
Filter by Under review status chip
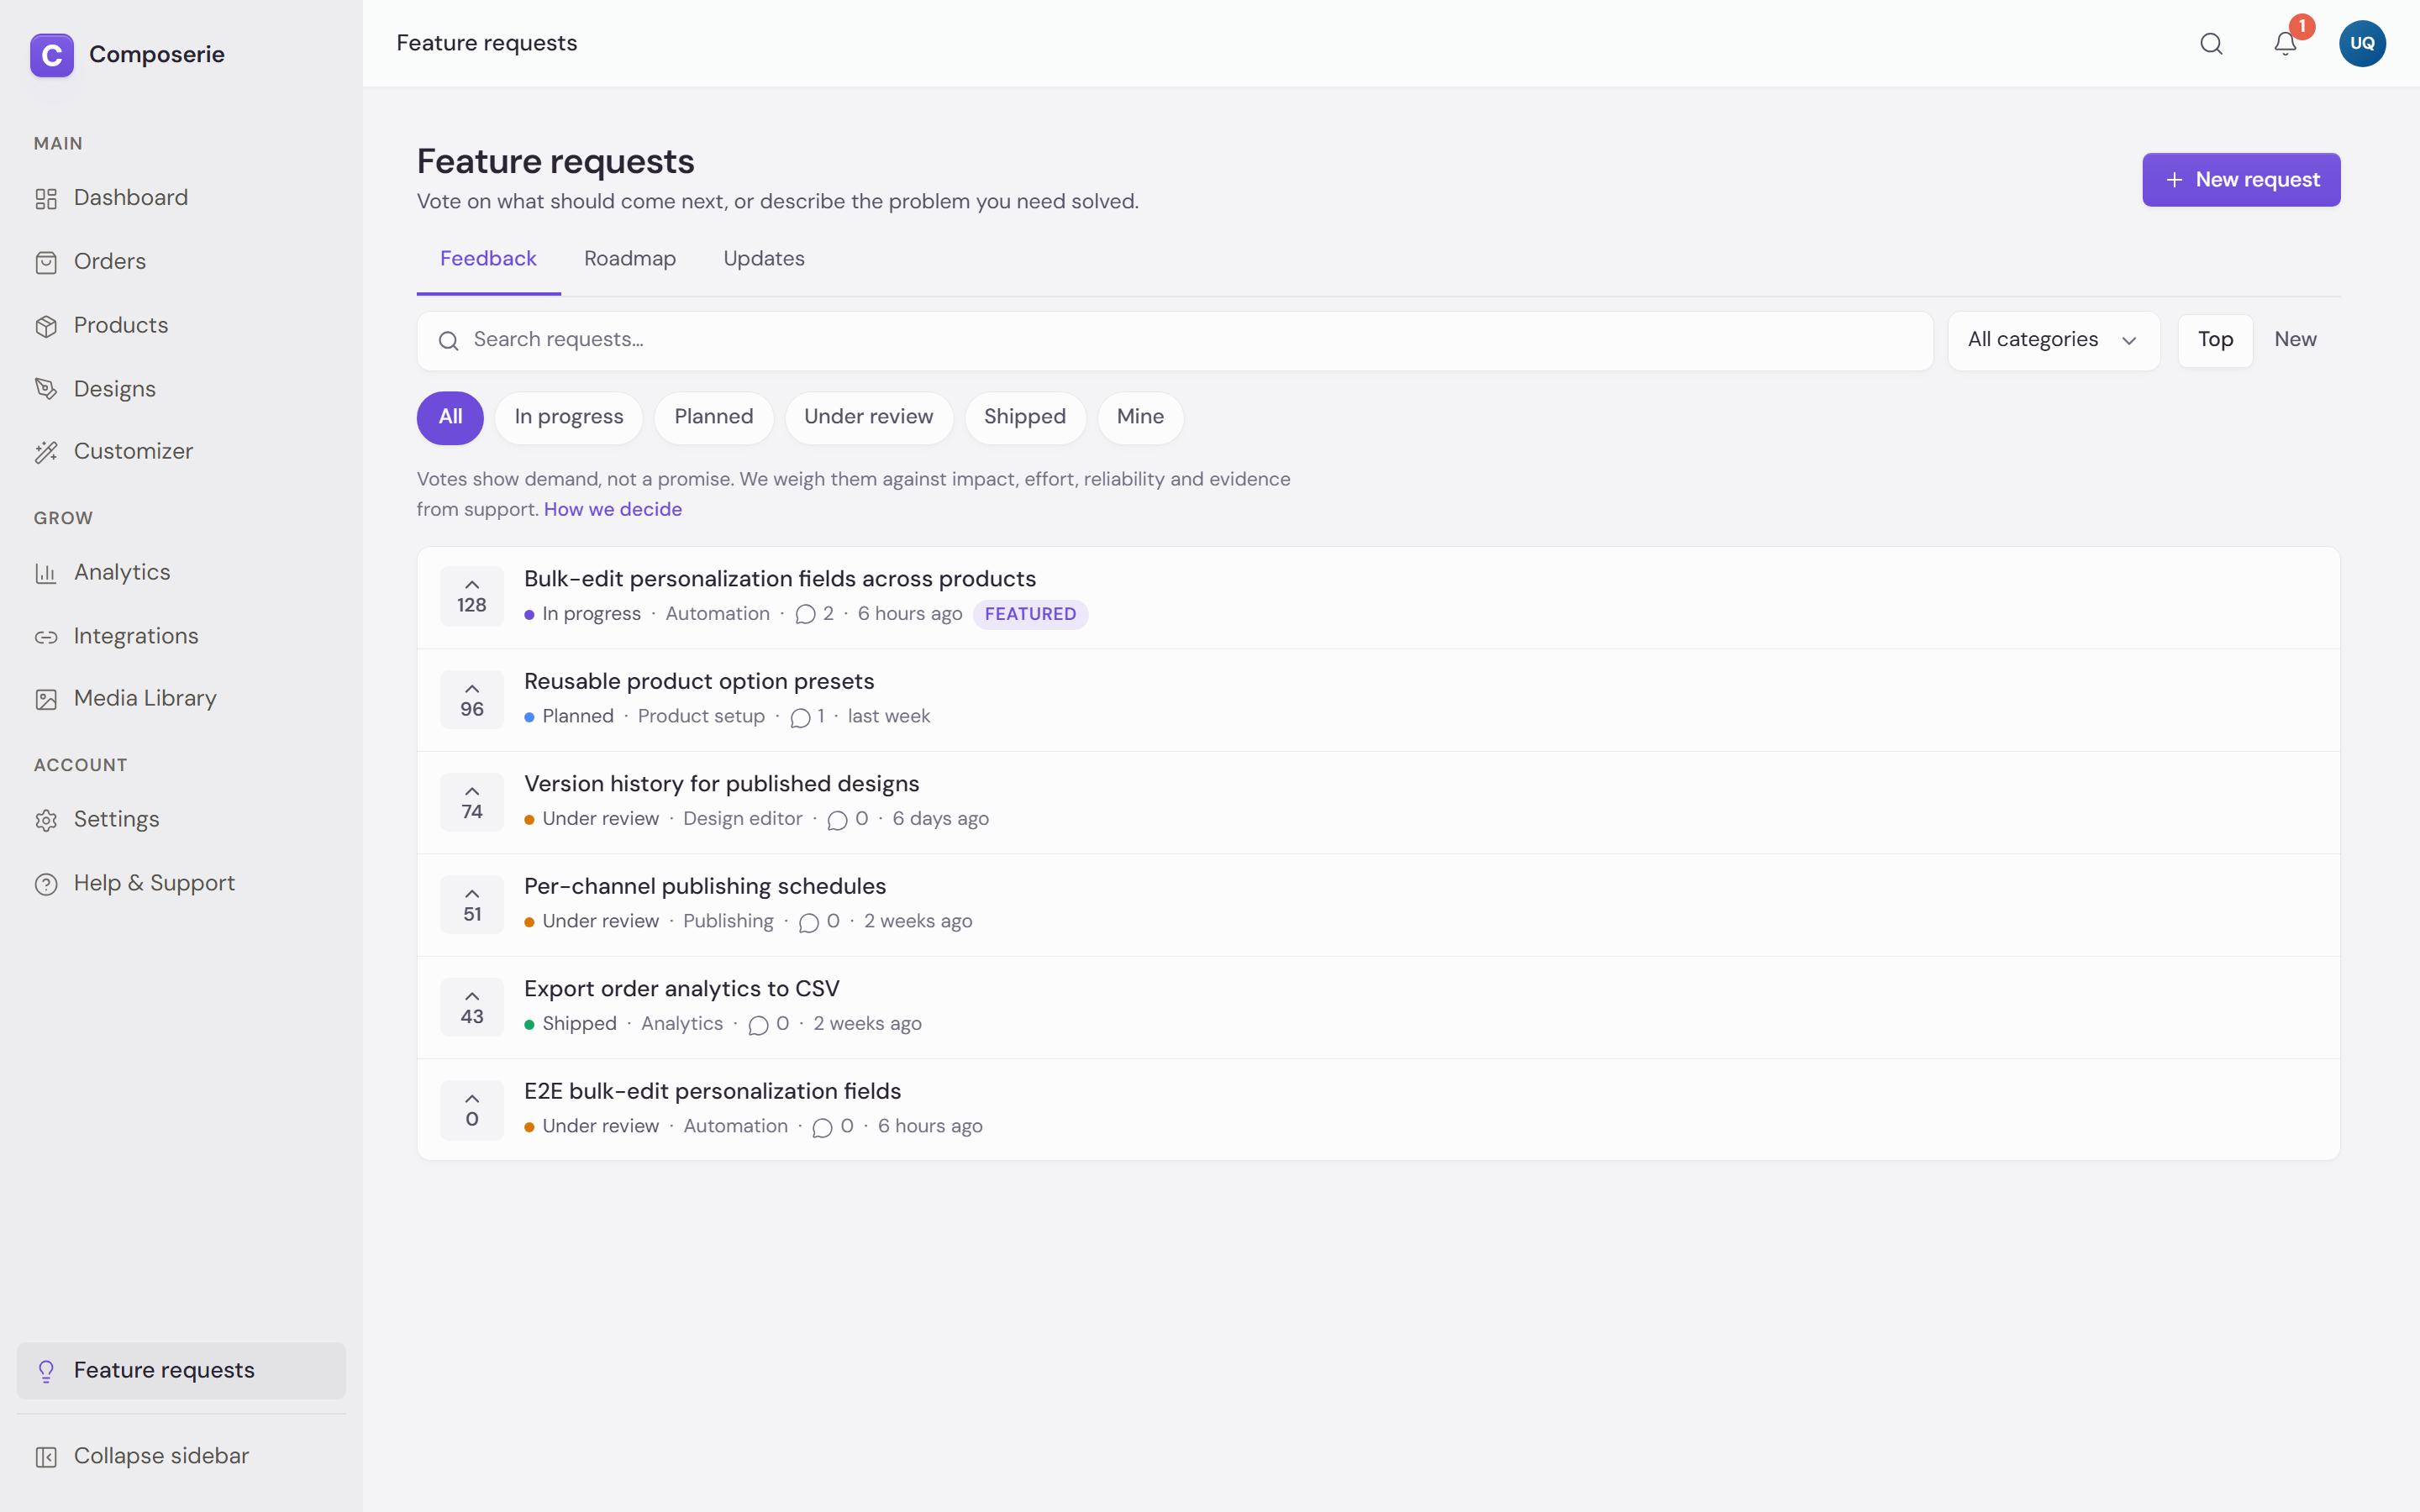tap(869, 417)
